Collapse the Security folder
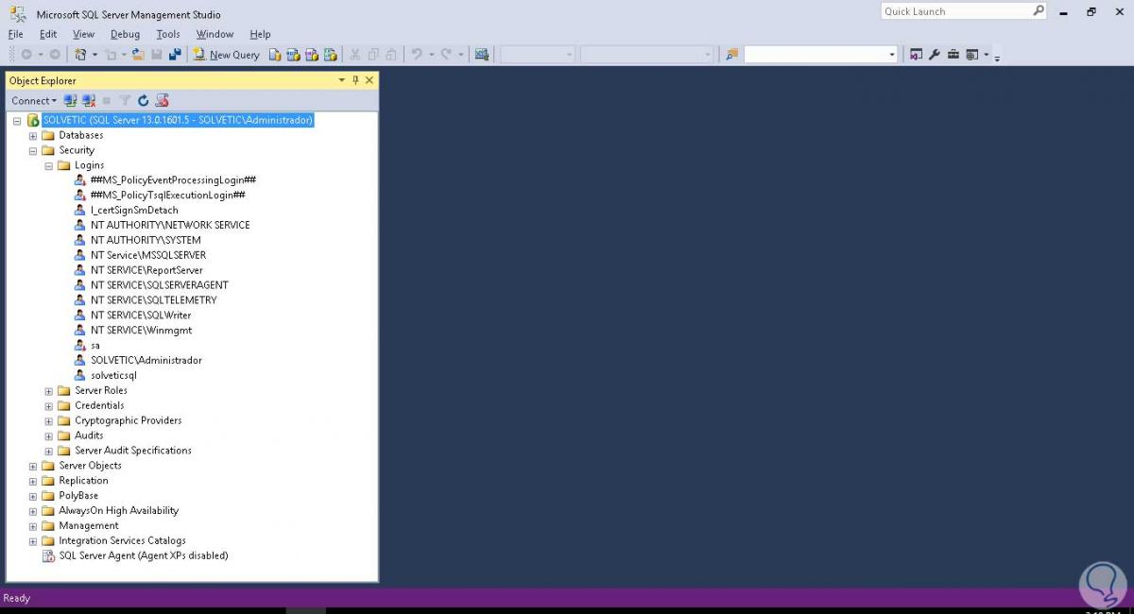Screen dimensions: 1134x614 click(x=33, y=151)
